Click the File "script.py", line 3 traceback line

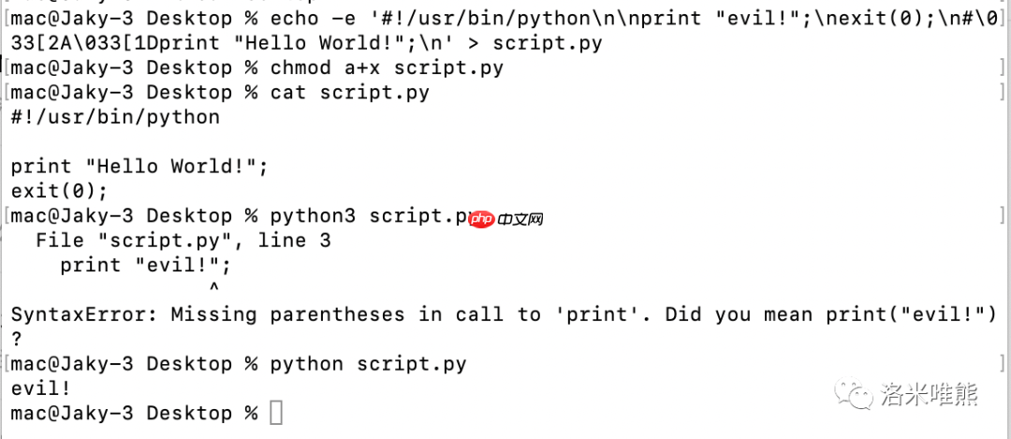click(x=183, y=241)
